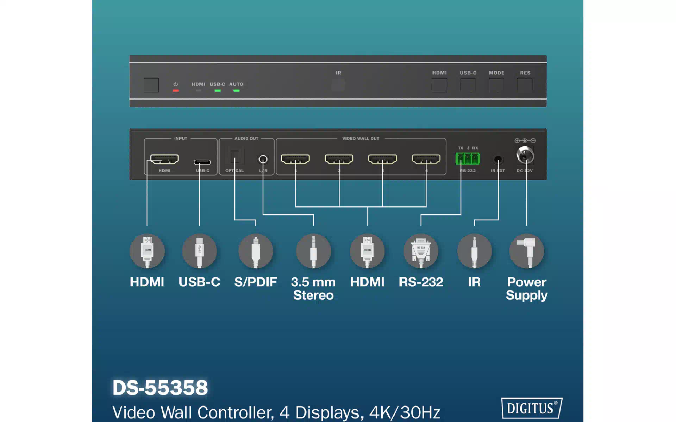Click the 'DS-55358' model number text

(x=160, y=388)
